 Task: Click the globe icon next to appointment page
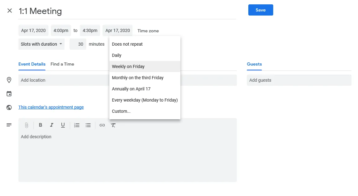point(9,107)
